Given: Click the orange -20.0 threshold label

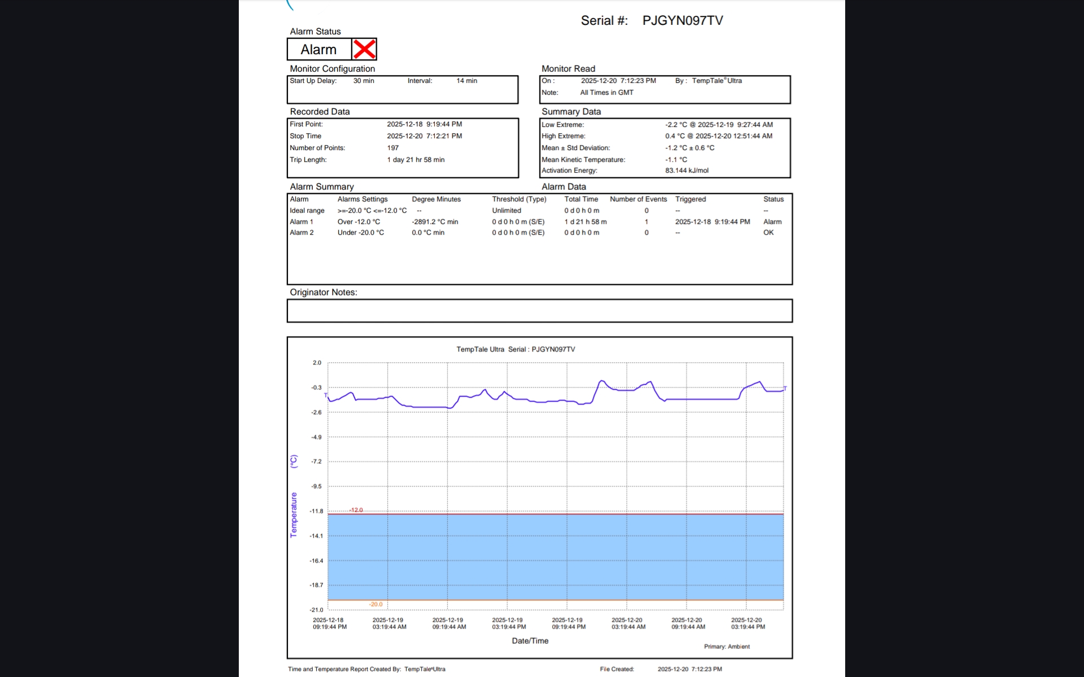Looking at the screenshot, I should (375, 605).
